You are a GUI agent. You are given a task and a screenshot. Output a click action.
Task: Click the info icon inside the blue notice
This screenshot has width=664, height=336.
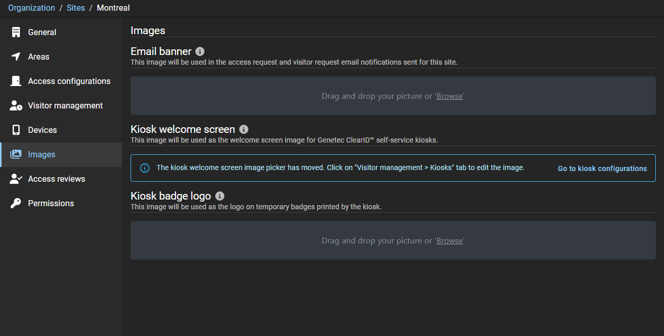coord(144,167)
